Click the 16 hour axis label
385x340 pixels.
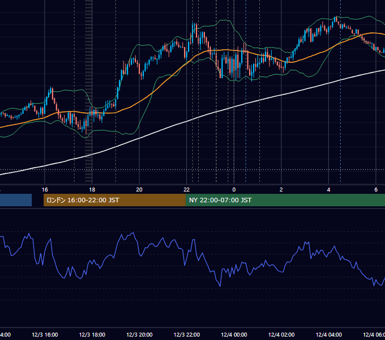click(x=45, y=190)
